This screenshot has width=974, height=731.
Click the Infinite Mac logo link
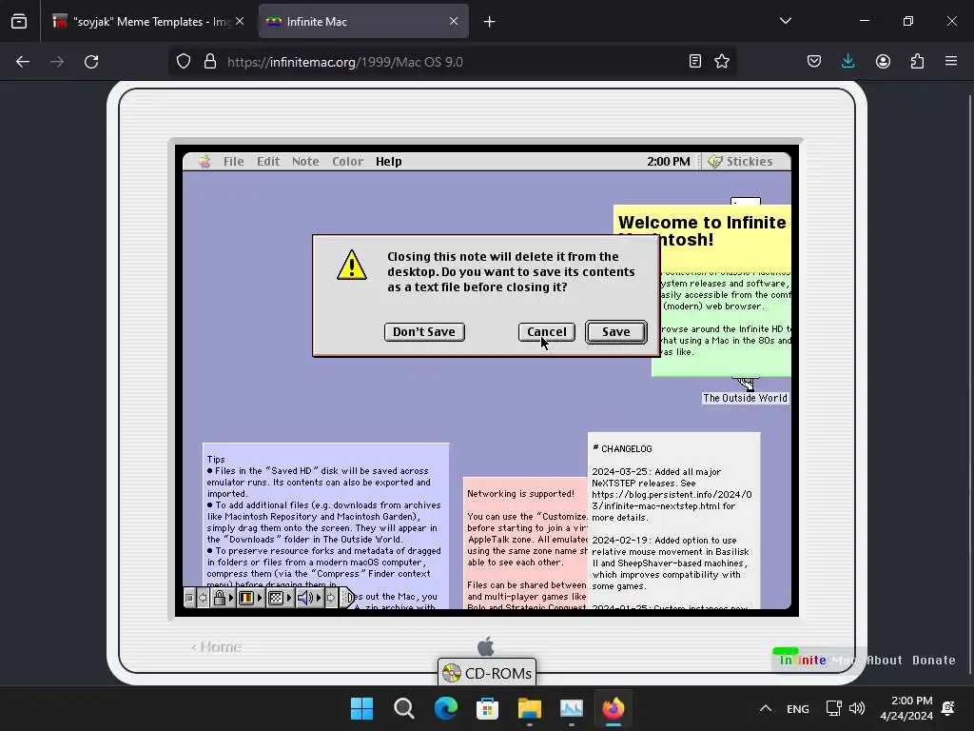(816, 661)
